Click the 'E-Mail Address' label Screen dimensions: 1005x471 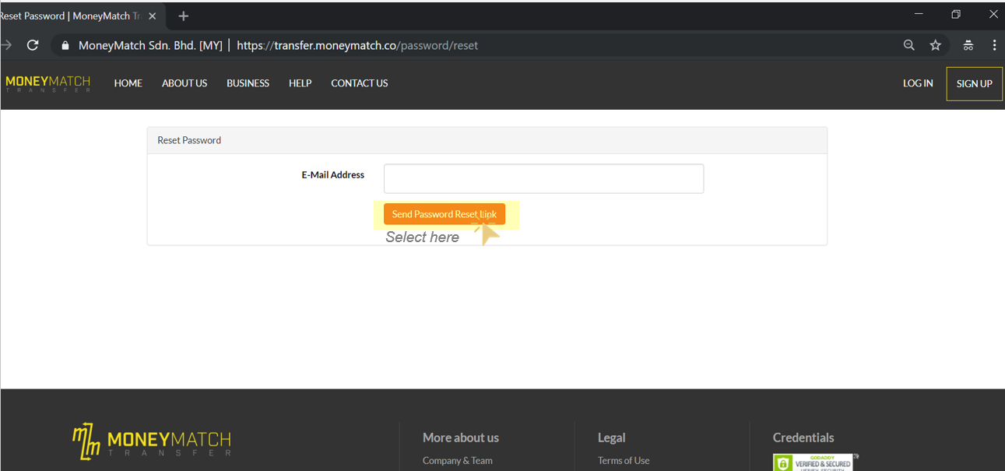point(332,174)
